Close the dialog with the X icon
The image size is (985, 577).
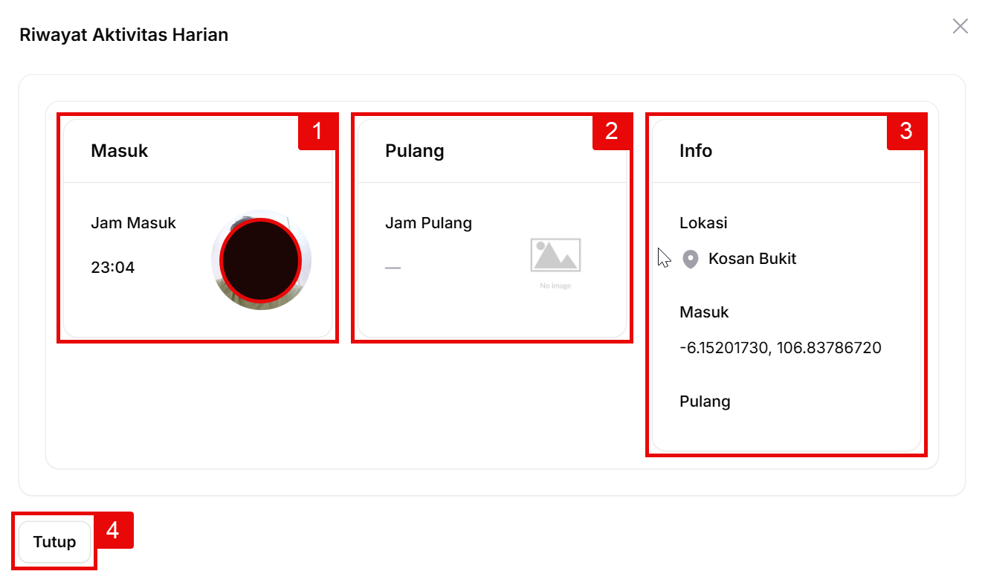960,27
